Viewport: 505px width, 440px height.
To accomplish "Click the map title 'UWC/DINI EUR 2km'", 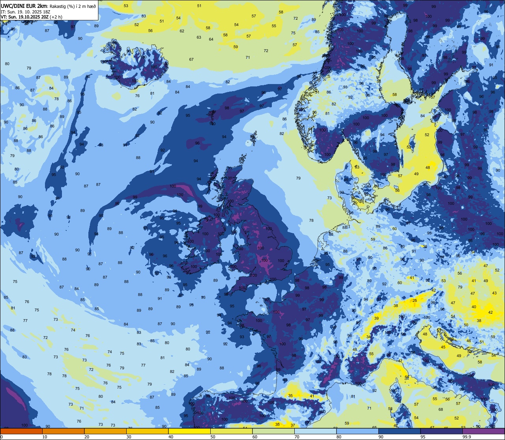I will 24,6.
